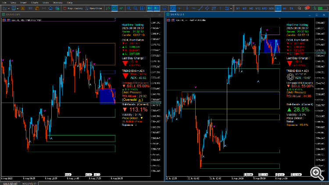Click the New Order button
This screenshot has height=185, width=329.
[94, 8]
